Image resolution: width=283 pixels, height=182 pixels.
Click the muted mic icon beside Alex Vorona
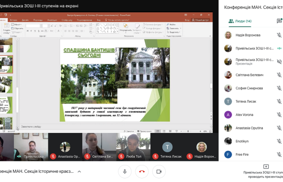coord(279,114)
